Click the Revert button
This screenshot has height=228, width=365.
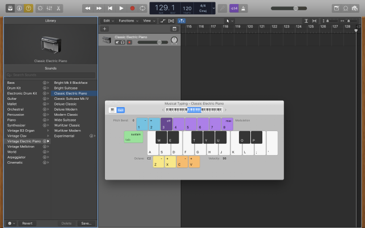tap(27, 223)
